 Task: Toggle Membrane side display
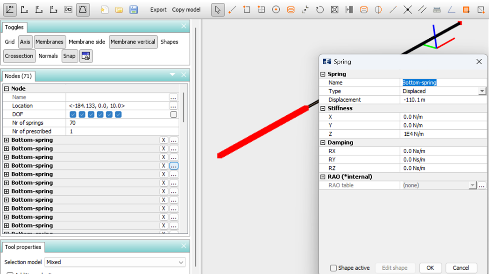coord(87,42)
